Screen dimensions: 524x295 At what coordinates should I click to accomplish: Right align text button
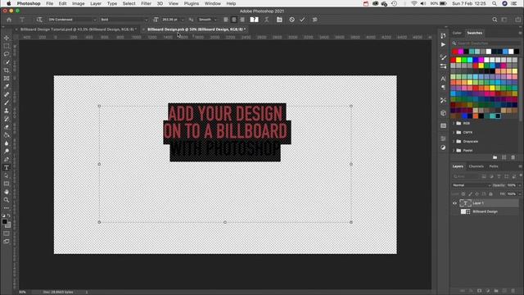pos(242,20)
